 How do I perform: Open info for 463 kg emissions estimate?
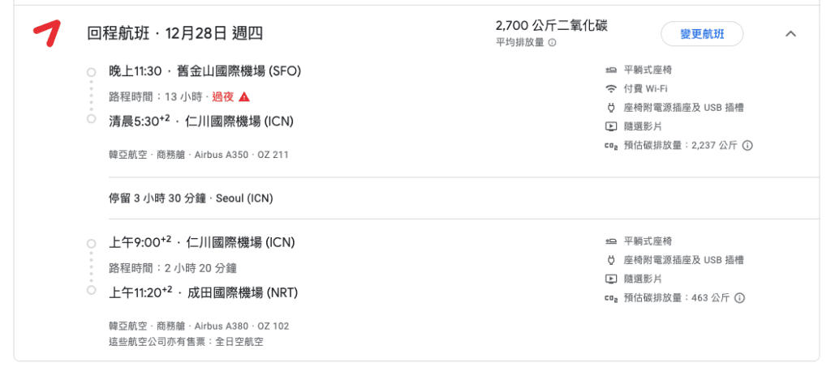coord(739,298)
